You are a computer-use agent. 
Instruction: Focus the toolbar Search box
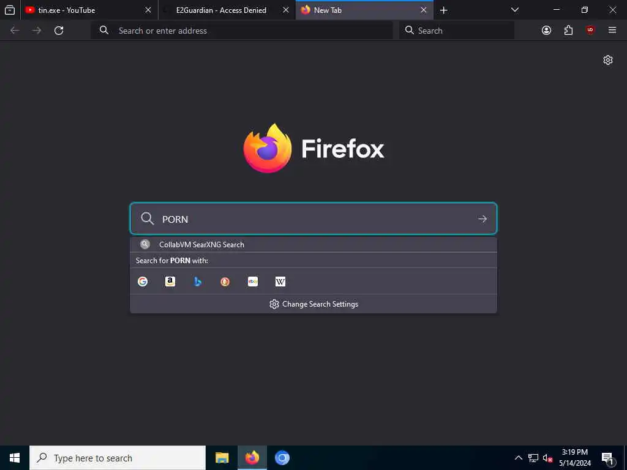(457, 31)
